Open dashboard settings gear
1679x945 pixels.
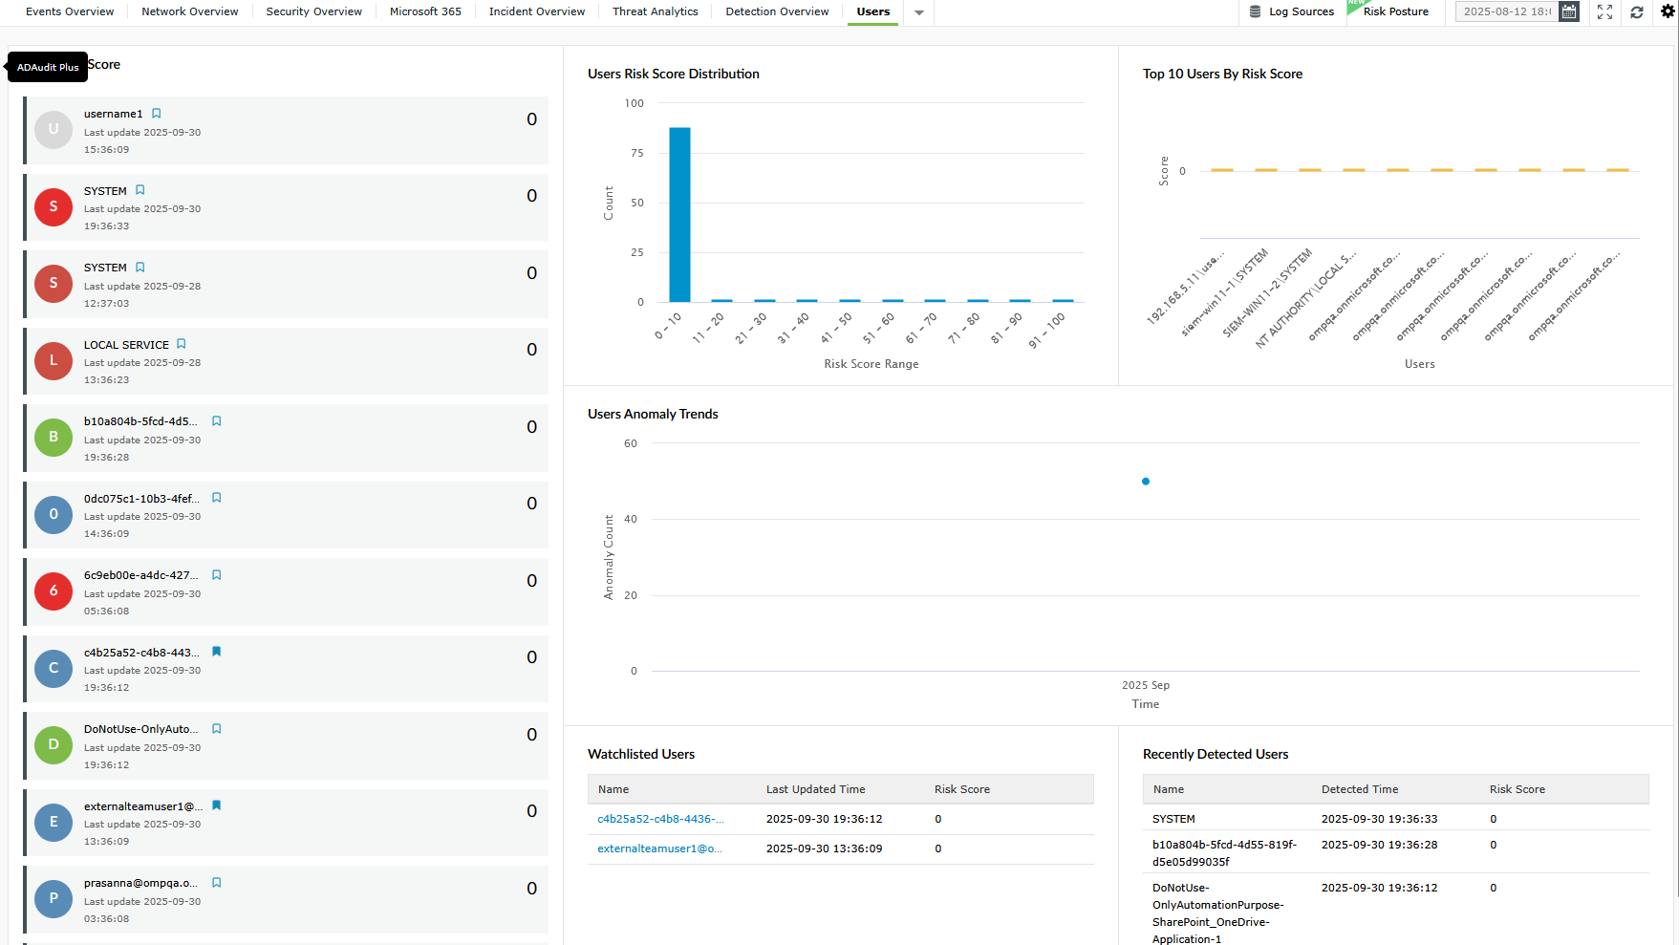point(1668,11)
